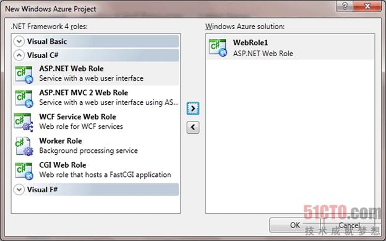This screenshot has width=386, height=241.
Task: Click the ASP.NET MVC 2 Web Role icon
Action: pyautogui.click(x=24, y=99)
